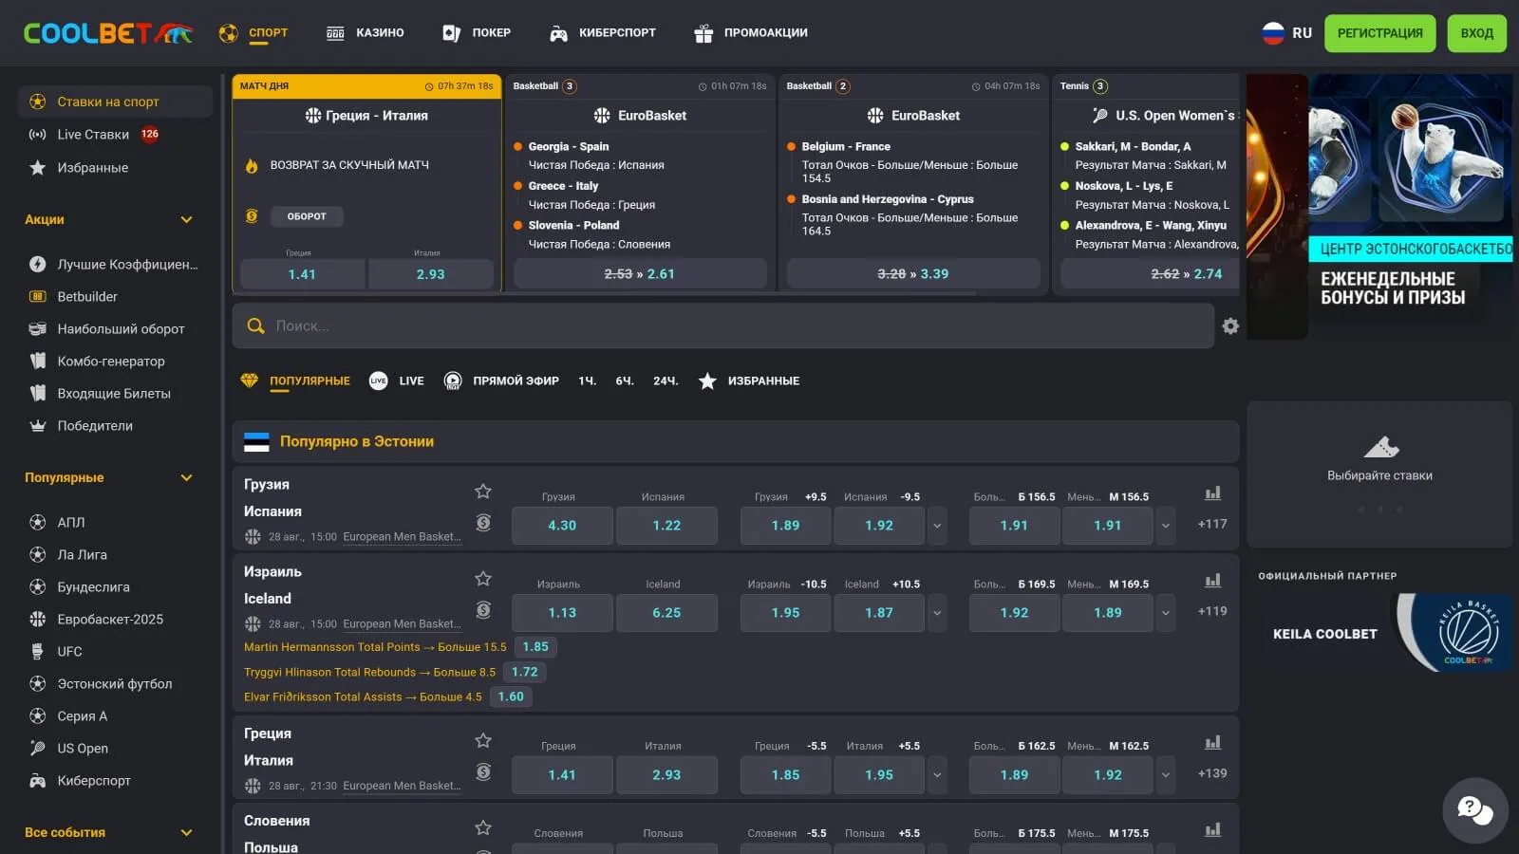Expand handicap options for Грузия – Испания
This screenshot has width=1519, height=854.
tap(937, 526)
